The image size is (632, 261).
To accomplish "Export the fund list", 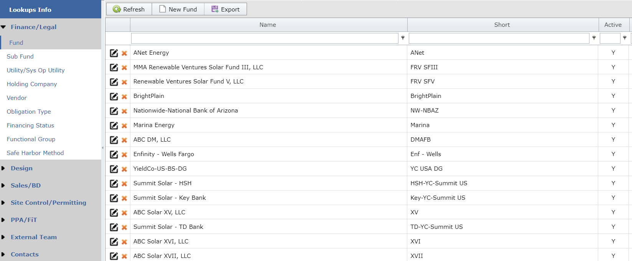I will [x=225, y=9].
